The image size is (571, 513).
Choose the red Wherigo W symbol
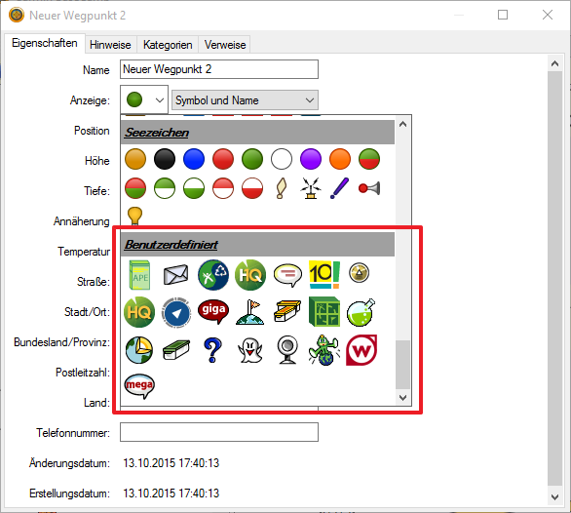tap(362, 350)
